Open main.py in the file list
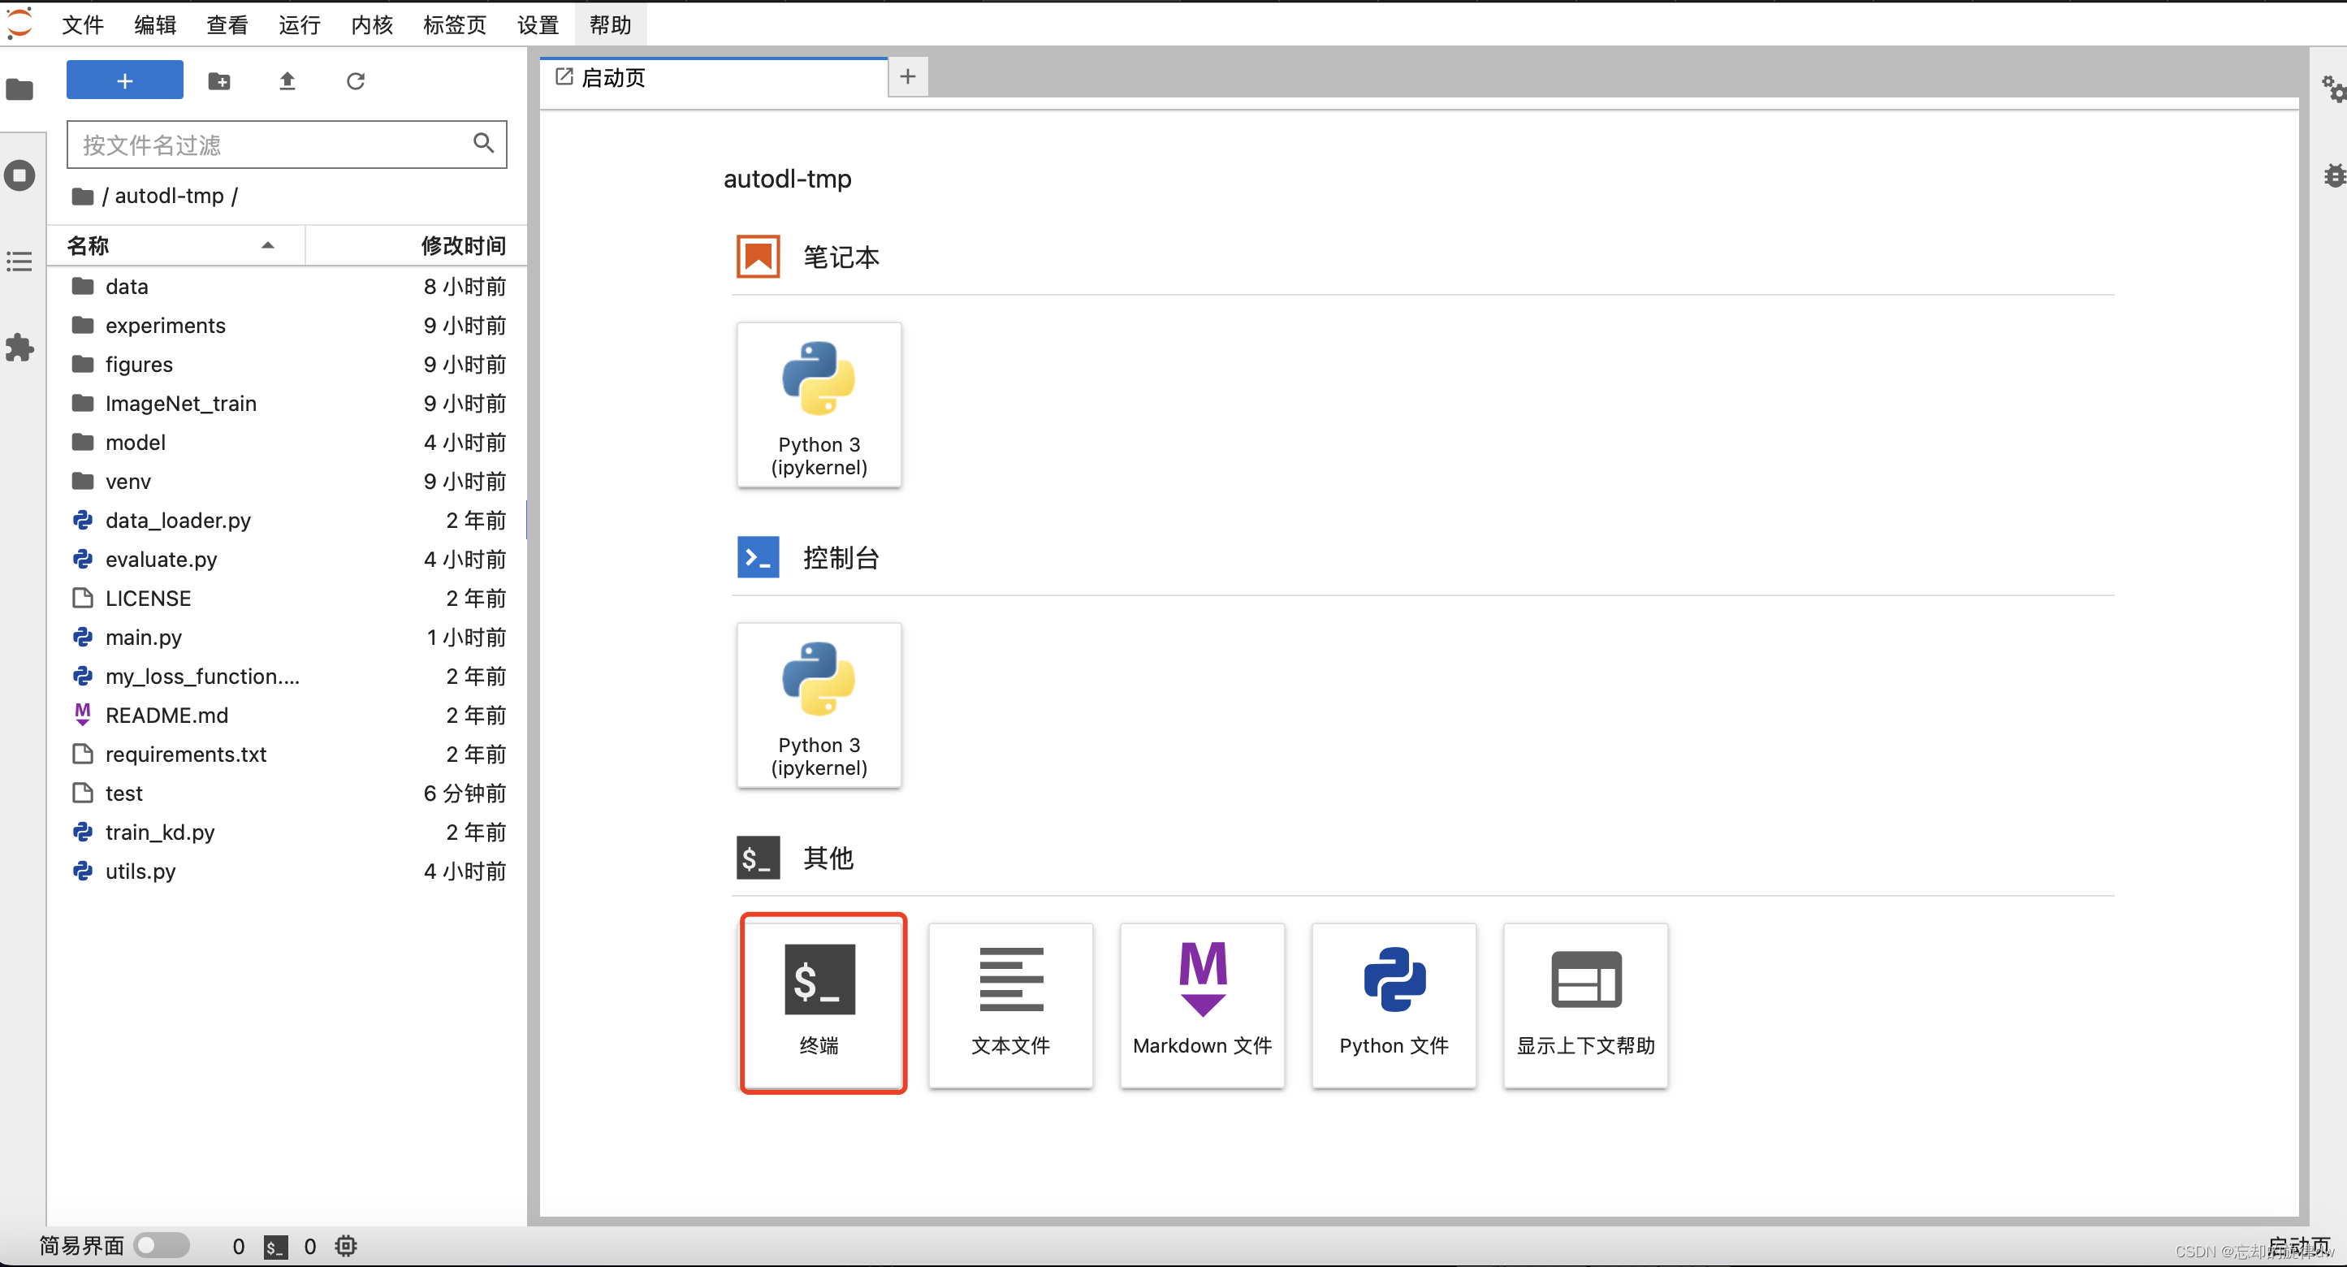The height and width of the screenshot is (1267, 2347). tap(143, 638)
